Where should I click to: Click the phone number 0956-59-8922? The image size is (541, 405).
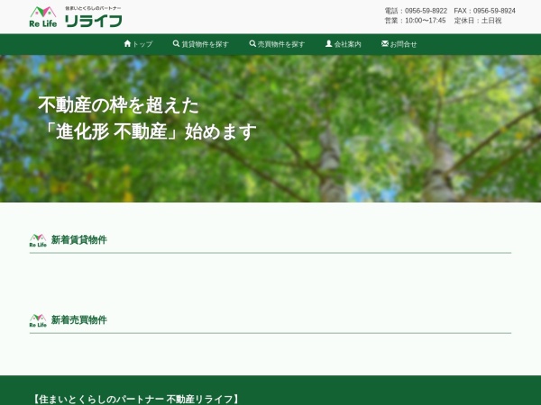(x=426, y=11)
